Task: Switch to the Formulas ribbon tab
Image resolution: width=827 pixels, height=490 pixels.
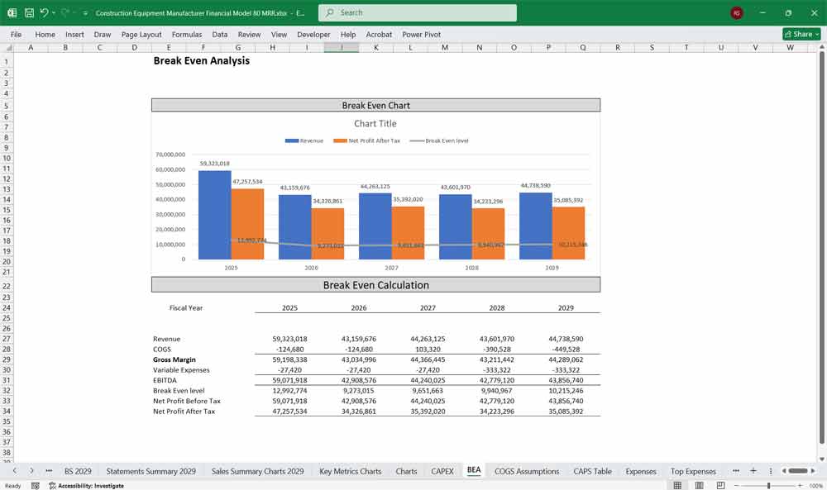Action: [187, 35]
